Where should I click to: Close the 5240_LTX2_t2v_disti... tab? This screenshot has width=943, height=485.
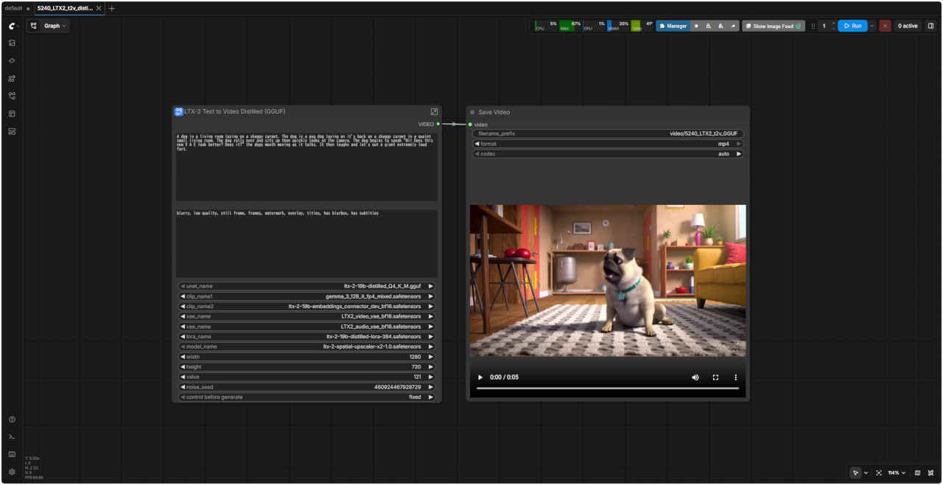[99, 8]
